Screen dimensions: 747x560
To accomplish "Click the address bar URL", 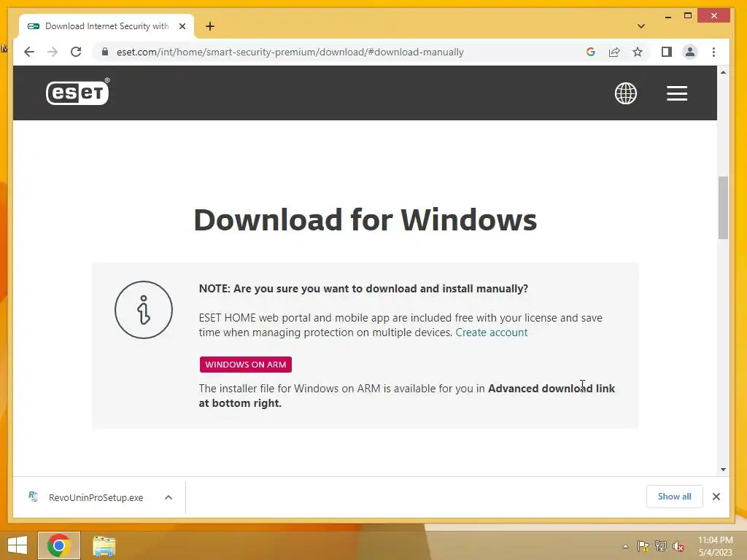I will click(290, 52).
